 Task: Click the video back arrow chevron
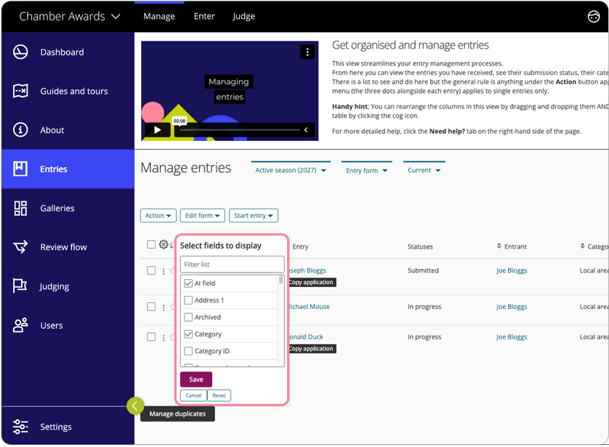[x=306, y=129]
